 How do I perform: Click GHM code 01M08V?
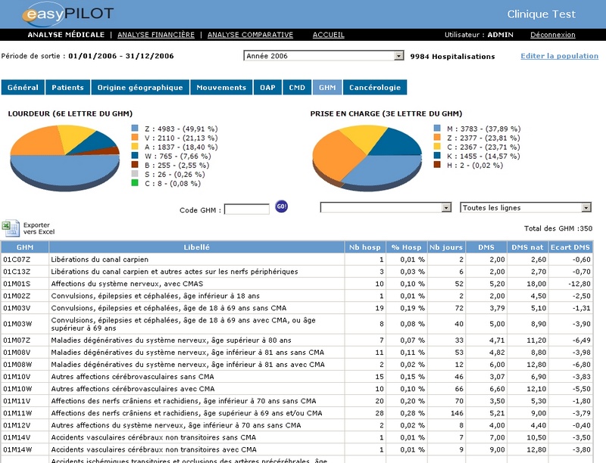coord(17,353)
